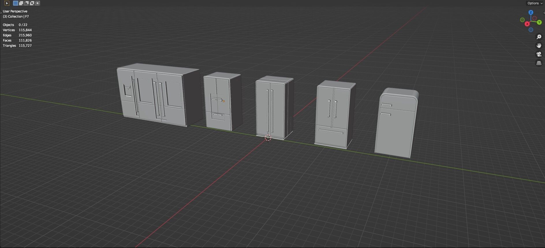Click the Vertices value '115,844'
The width and height of the screenshot is (545, 248).
25,30
